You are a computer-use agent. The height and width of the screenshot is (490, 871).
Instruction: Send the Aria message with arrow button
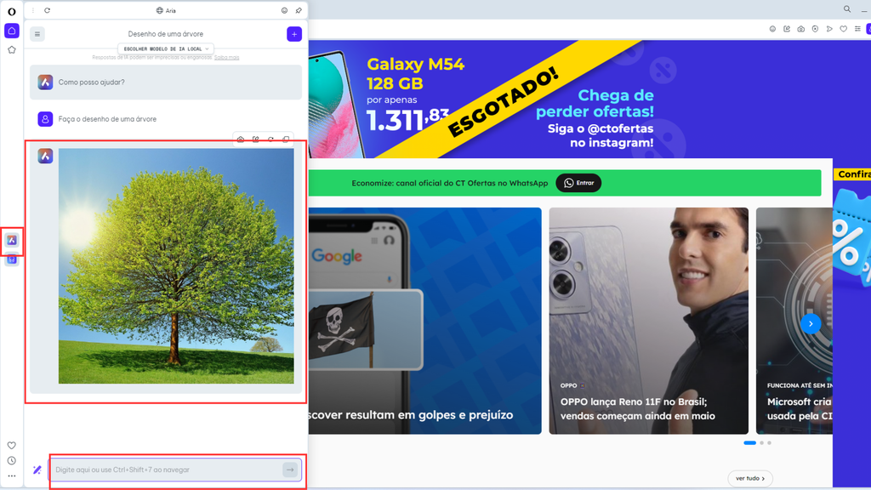coord(290,470)
